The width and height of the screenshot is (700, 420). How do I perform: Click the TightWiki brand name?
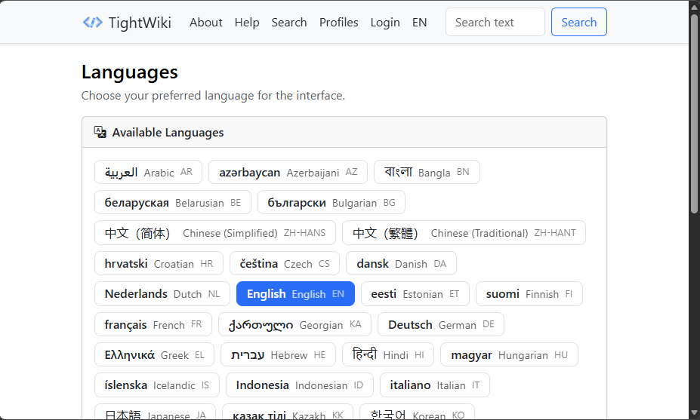pyautogui.click(x=140, y=23)
